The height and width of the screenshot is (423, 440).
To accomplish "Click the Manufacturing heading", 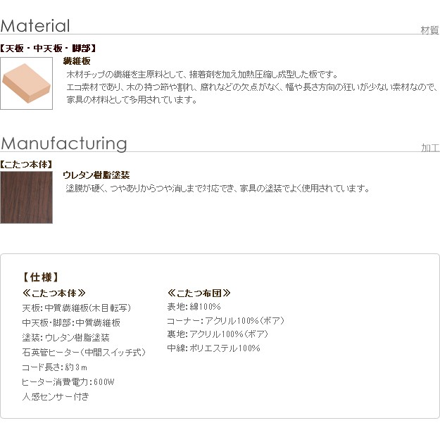I will coord(64,144).
